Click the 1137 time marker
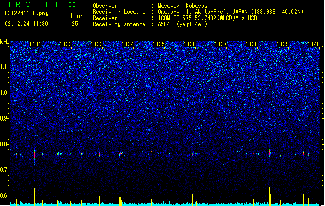The width and height of the screenshot is (325, 206). tap(221, 44)
